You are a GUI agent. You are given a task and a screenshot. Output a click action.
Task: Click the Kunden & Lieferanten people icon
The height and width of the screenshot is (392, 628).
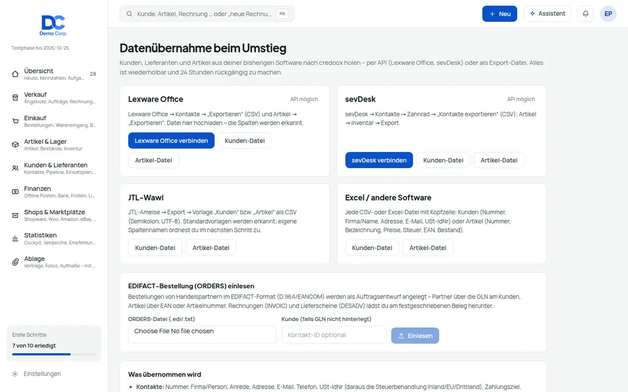click(15, 168)
